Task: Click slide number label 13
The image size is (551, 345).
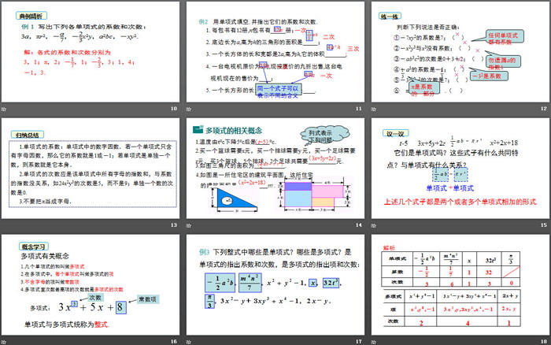Action: coord(174,225)
